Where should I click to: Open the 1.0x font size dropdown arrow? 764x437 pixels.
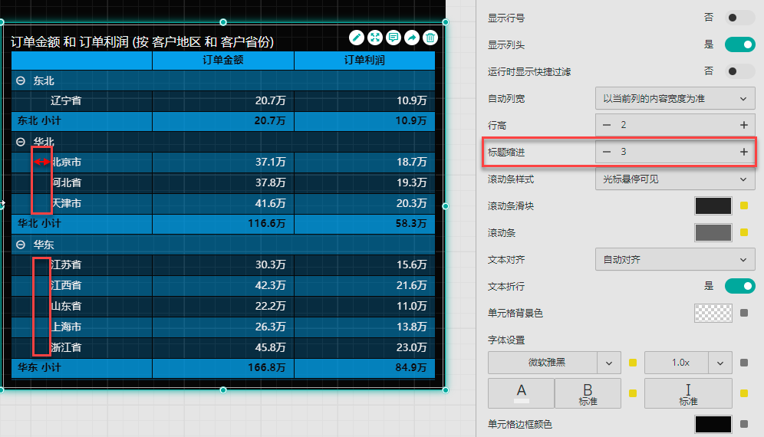click(720, 363)
